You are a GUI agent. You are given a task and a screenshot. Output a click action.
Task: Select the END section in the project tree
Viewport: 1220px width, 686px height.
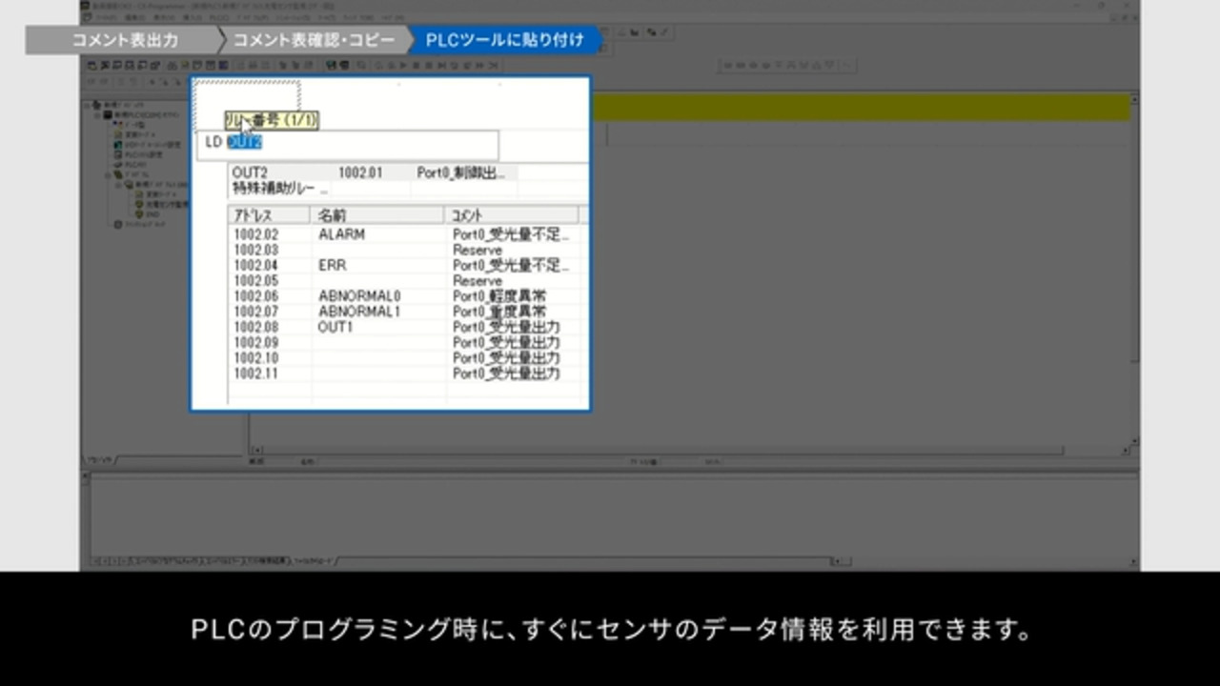click(x=152, y=214)
